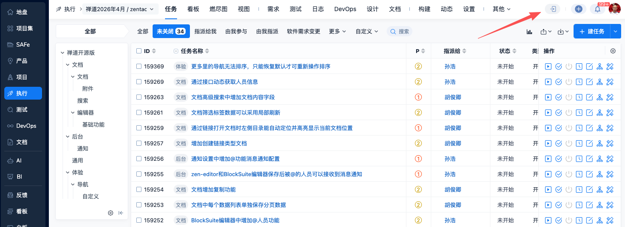Collapse the 后台 tree node
The height and width of the screenshot is (227, 625).
coord(68,136)
